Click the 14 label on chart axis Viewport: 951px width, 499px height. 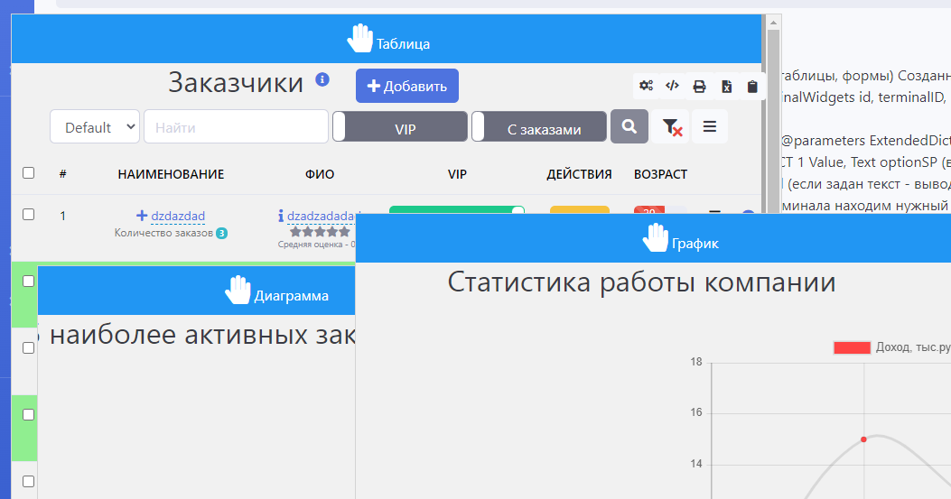pos(695,464)
